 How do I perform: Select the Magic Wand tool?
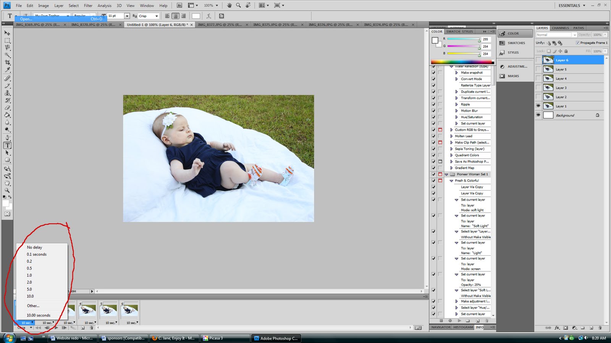[7, 55]
